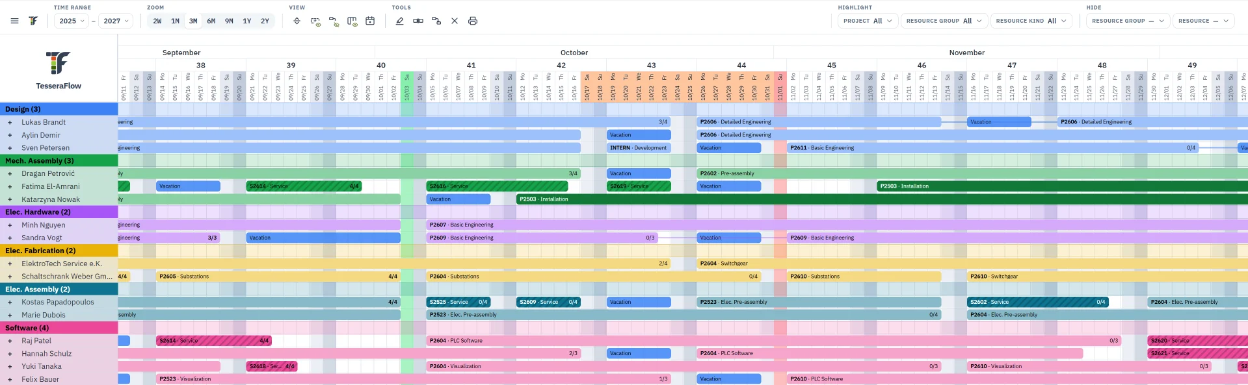Expand the Aylin Demir row
Image resolution: width=1248 pixels, height=385 pixels.
[10, 135]
